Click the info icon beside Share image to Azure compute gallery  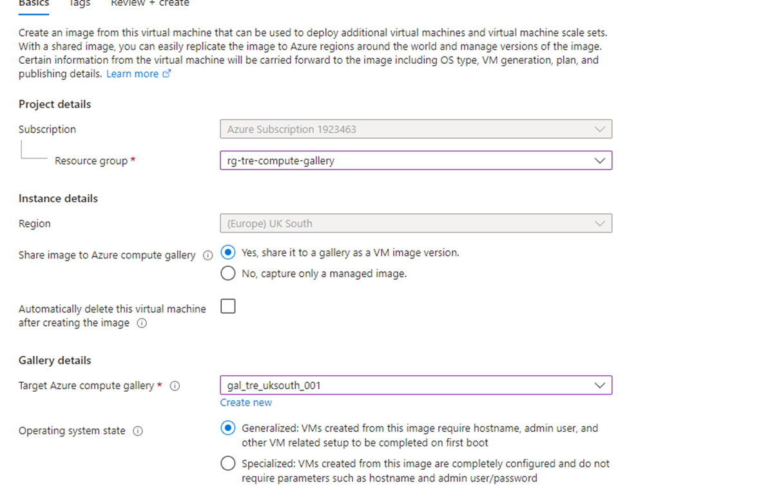(207, 255)
